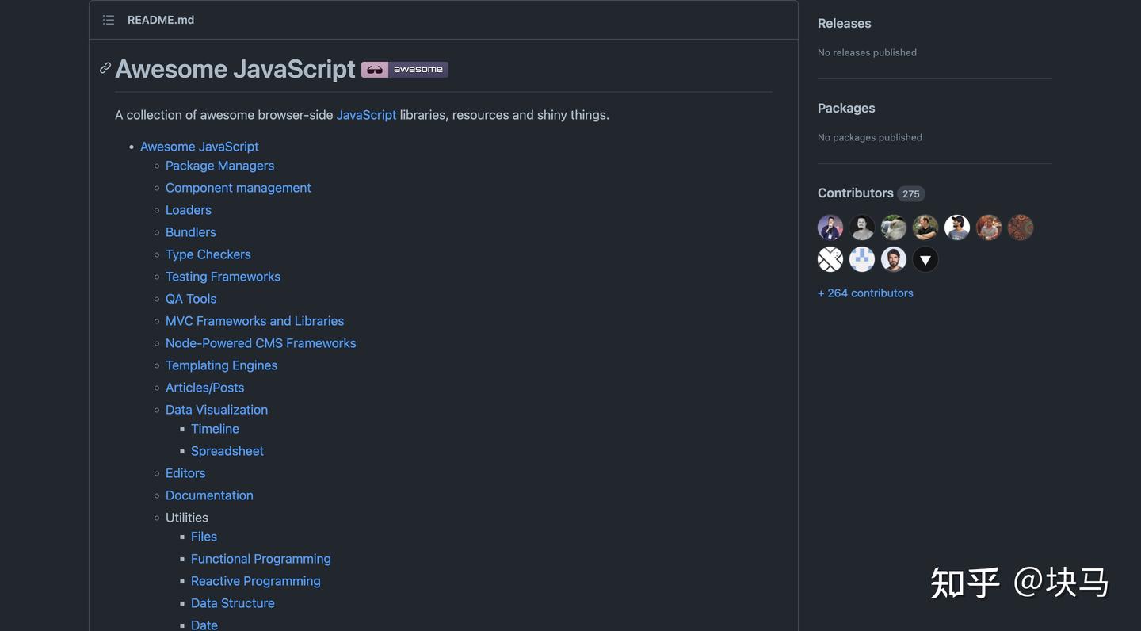
Task: View all via '+ 264 contributors' link
Action: (x=865, y=293)
